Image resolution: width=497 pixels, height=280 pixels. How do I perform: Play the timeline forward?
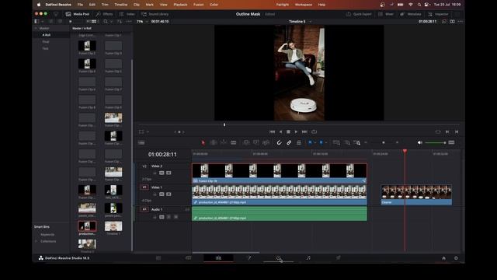(x=296, y=131)
